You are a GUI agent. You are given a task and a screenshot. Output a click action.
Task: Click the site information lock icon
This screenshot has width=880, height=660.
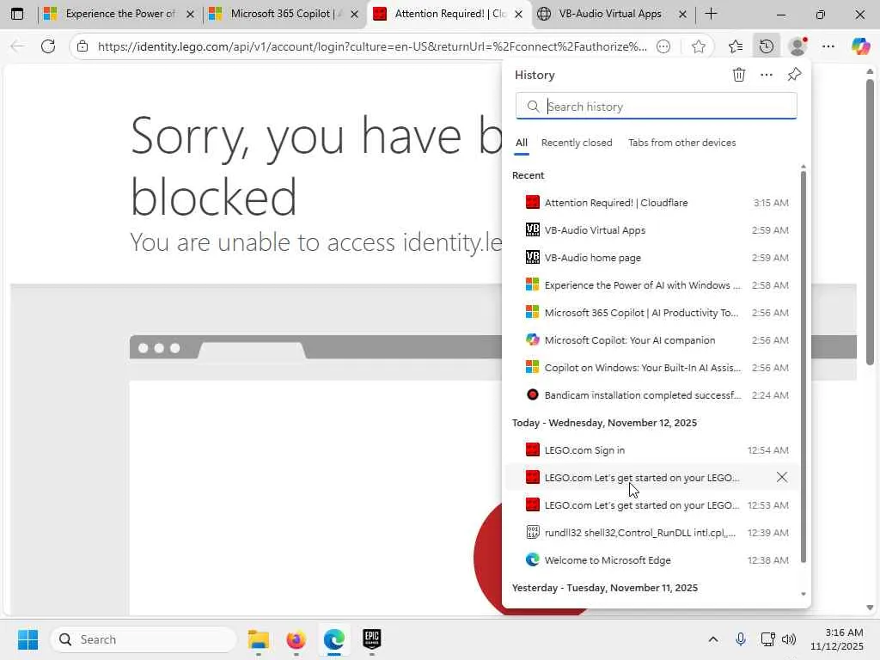pyautogui.click(x=82, y=46)
